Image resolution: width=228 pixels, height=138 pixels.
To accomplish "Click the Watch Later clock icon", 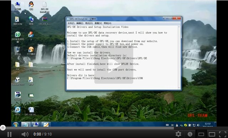I will [190, 134].
